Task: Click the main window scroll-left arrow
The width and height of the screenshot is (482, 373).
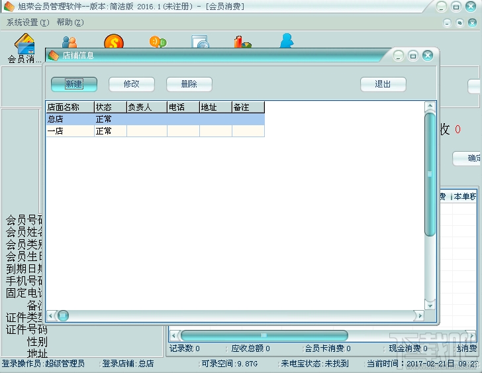Action: coord(173,335)
